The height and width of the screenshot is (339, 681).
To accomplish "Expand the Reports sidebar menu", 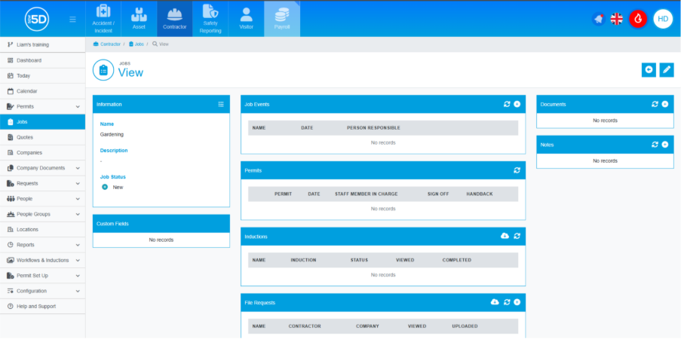I will tap(78, 245).
